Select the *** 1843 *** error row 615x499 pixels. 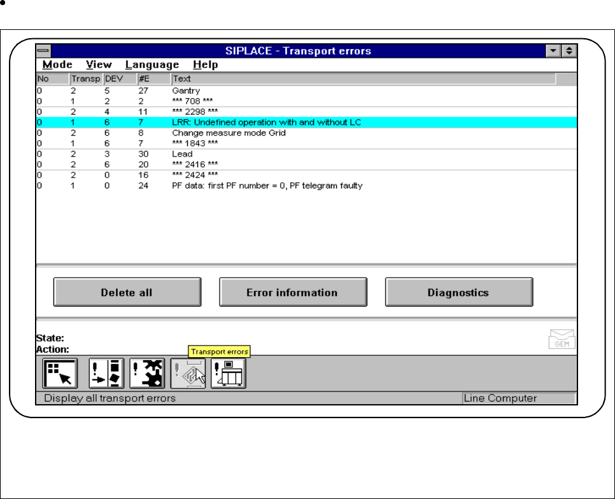pyautogui.click(x=306, y=143)
